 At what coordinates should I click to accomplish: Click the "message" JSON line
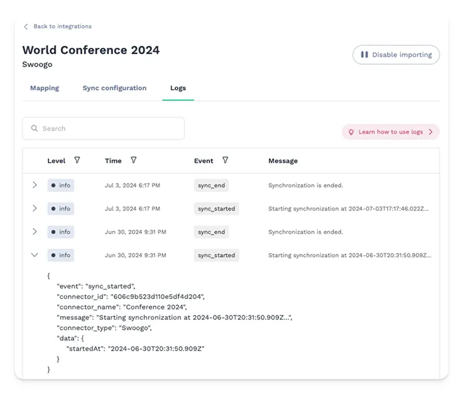175,317
